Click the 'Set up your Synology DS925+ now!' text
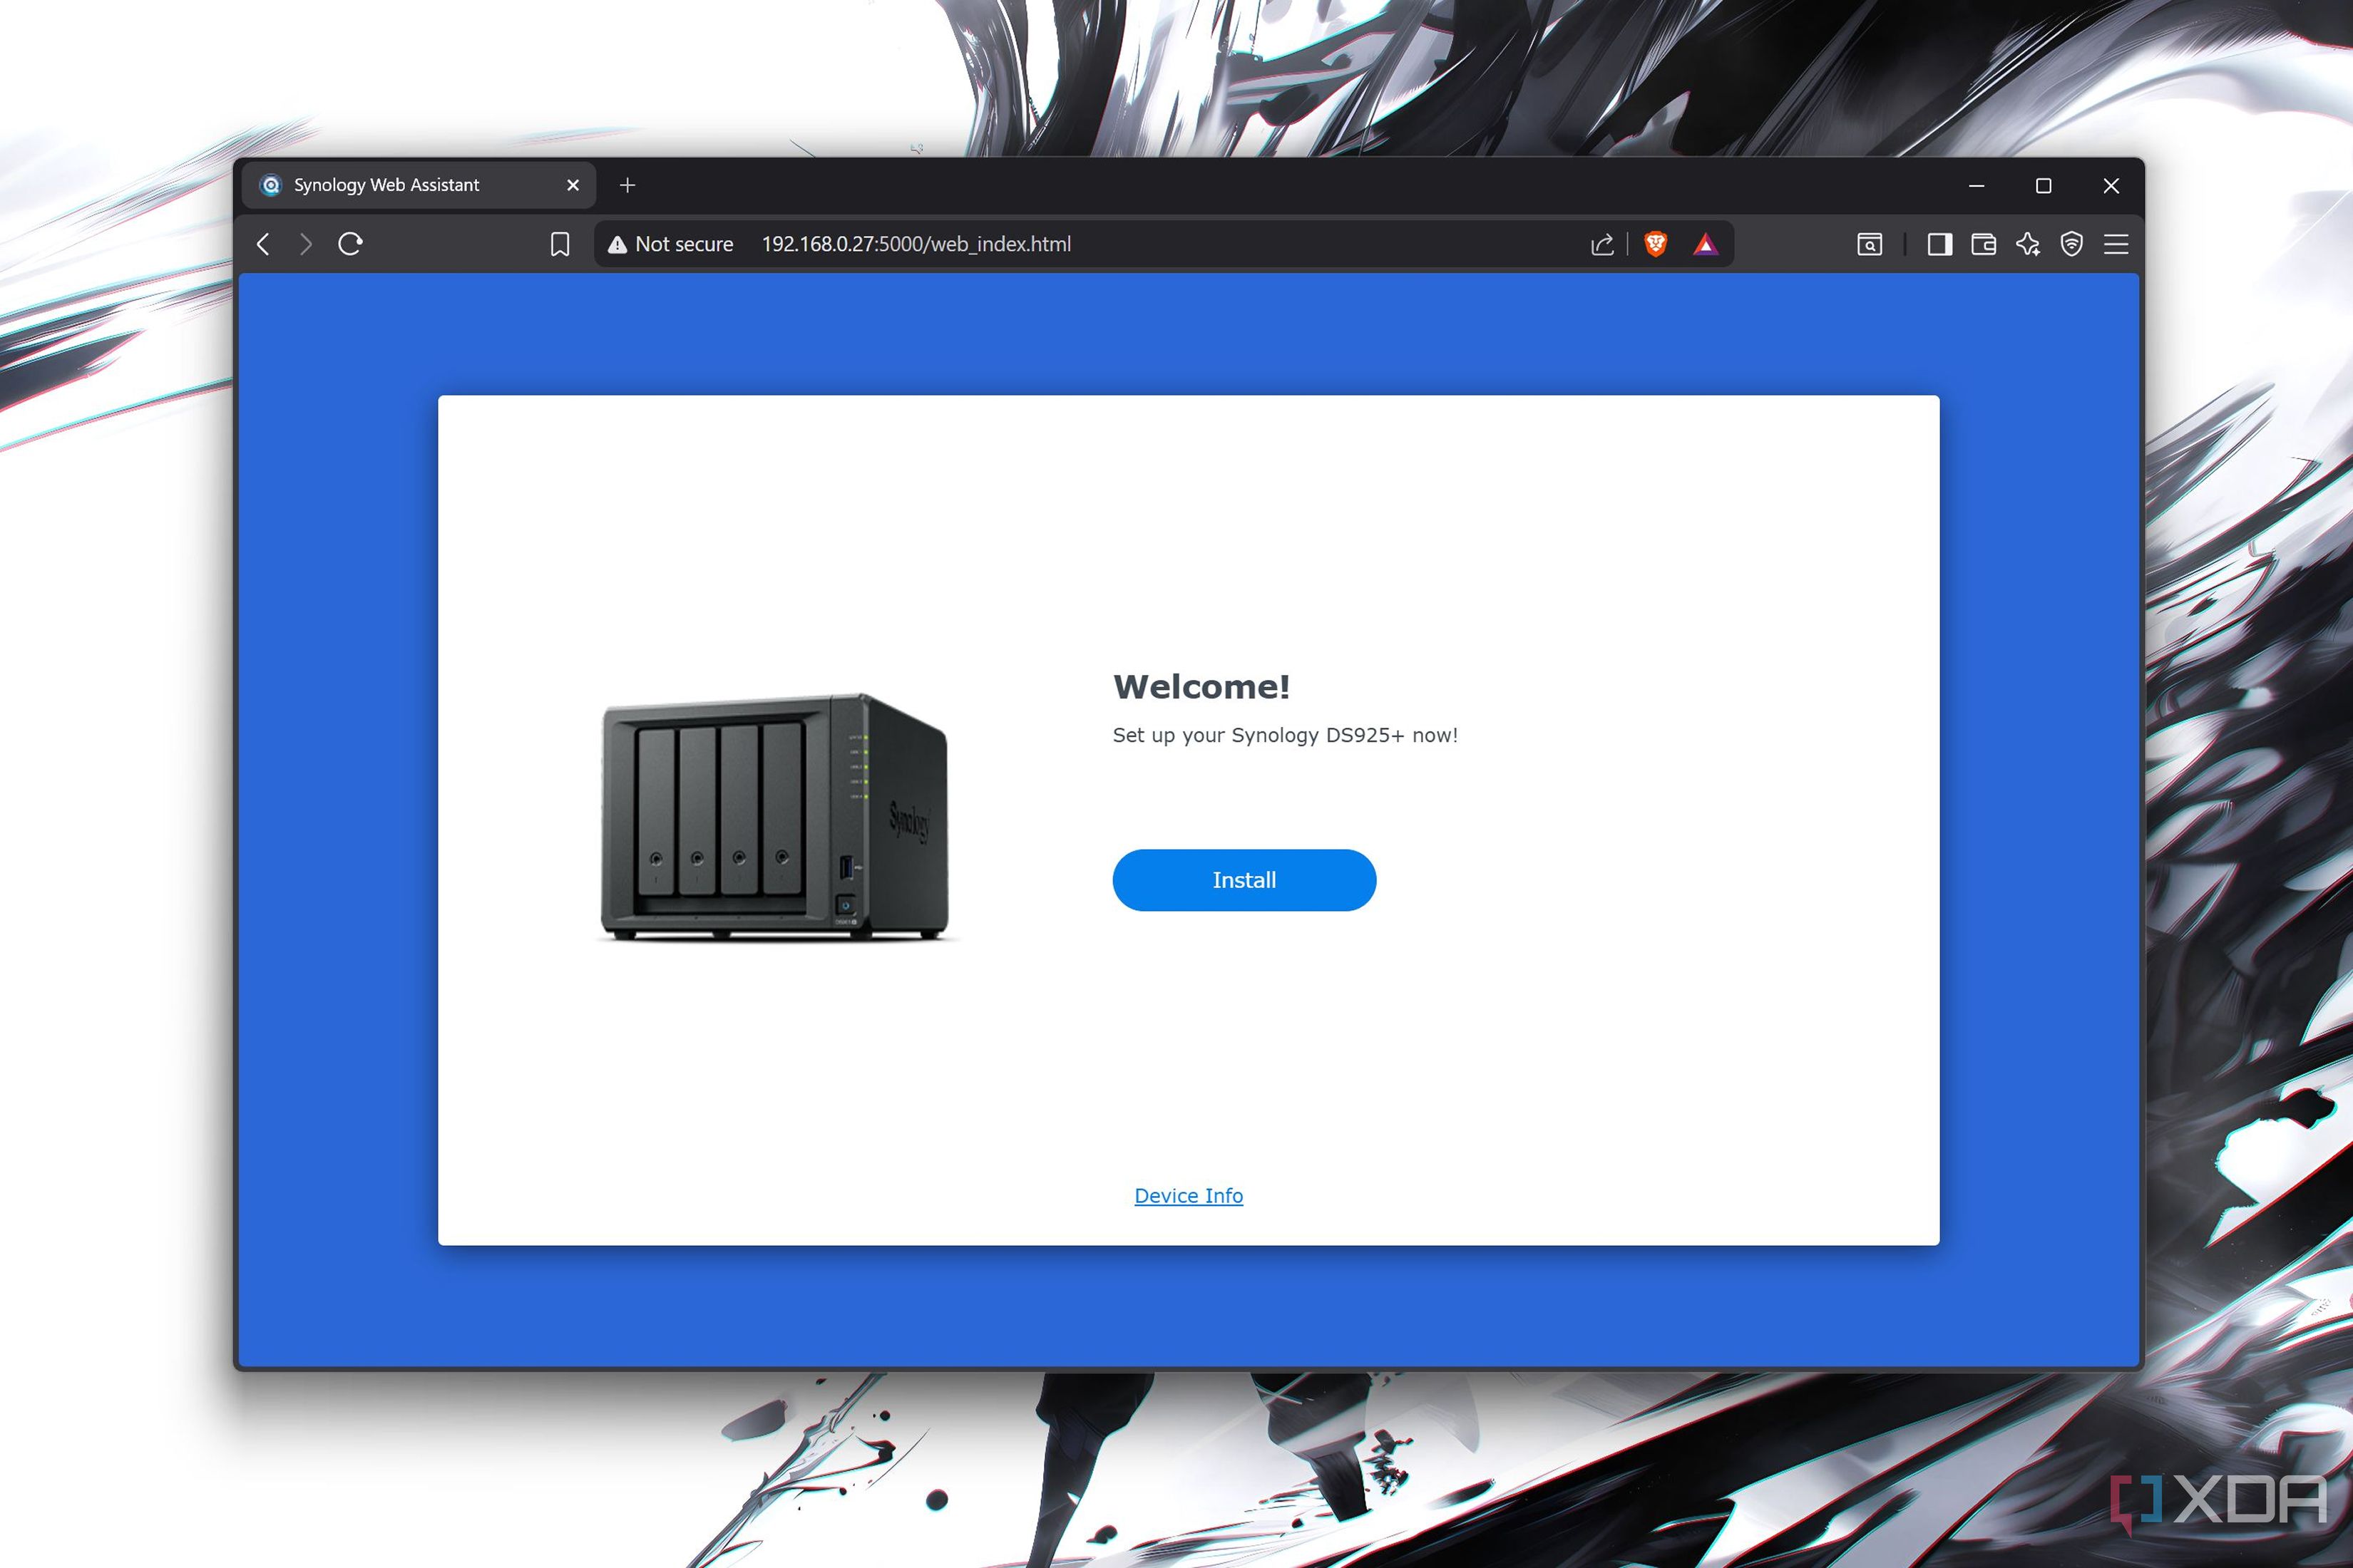 coord(1285,735)
